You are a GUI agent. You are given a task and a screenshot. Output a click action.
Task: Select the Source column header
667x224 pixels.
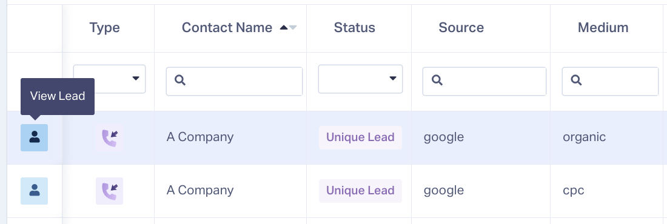(x=461, y=28)
